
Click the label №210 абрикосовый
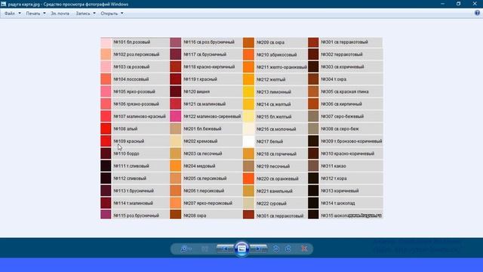pos(277,55)
